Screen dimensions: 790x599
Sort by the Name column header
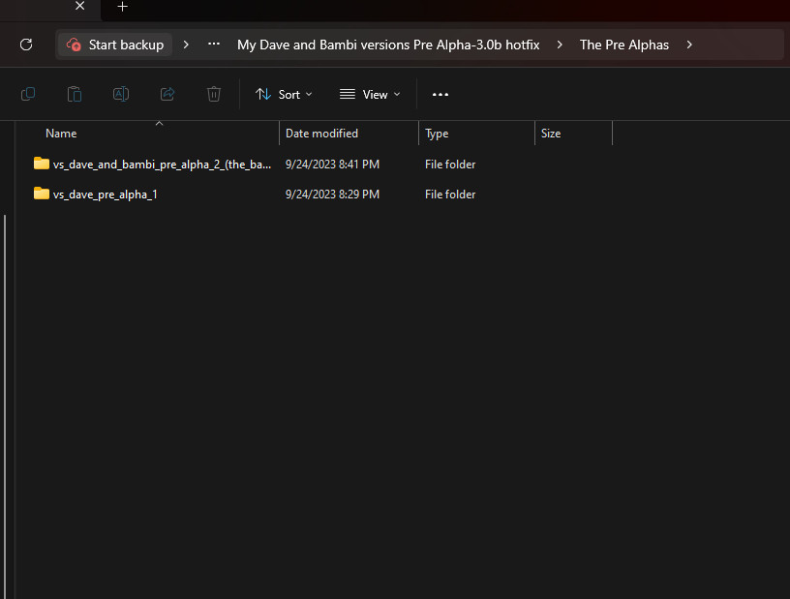tap(61, 134)
